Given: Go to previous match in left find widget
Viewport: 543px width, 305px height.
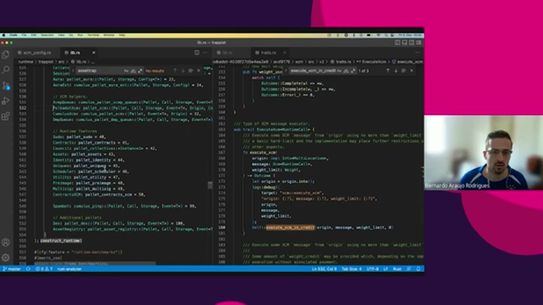Looking at the screenshot, I should [x=175, y=71].
